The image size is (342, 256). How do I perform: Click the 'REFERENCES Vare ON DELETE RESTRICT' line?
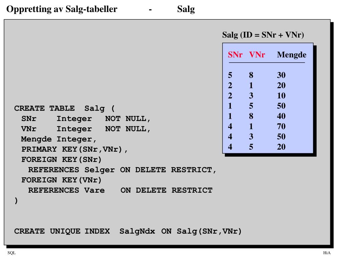[120, 190]
